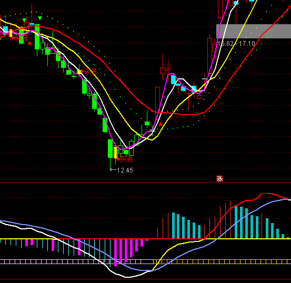The width and height of the screenshot is (291, 283).
Task: Click the longest magenta MACD histogram bar
Action: tap(115, 252)
